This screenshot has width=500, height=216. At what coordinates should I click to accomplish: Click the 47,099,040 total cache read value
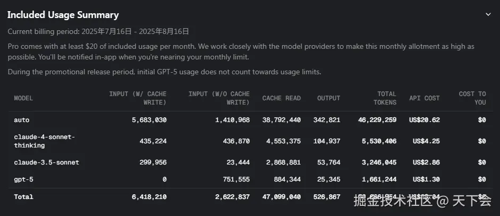click(x=281, y=197)
